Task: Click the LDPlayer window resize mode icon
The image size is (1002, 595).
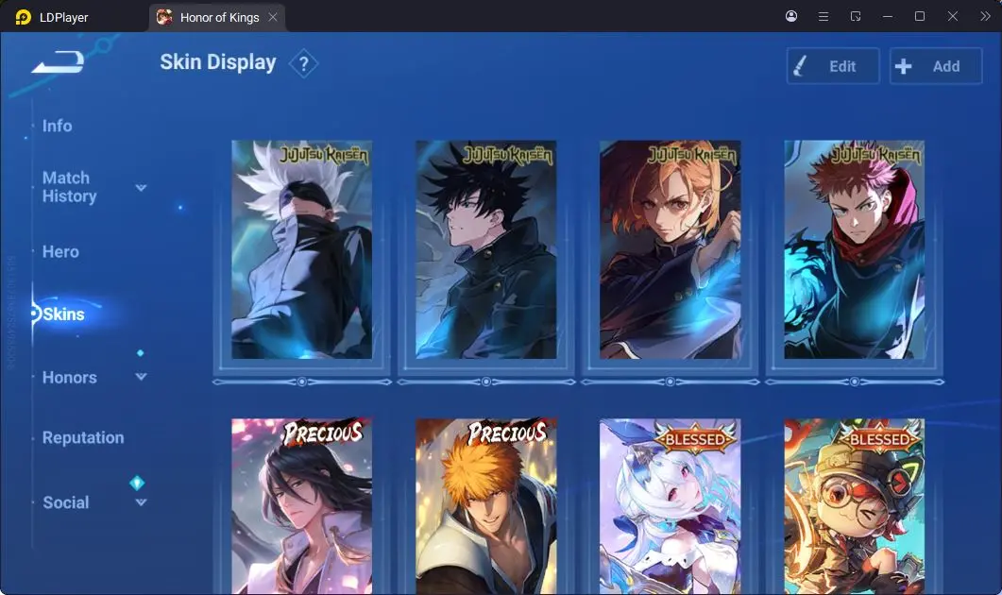Action: pos(856,17)
